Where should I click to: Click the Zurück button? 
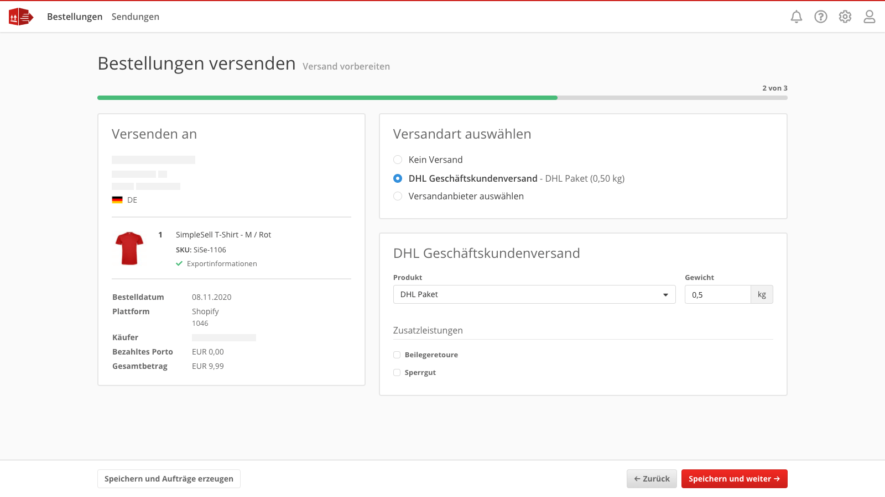(652, 479)
